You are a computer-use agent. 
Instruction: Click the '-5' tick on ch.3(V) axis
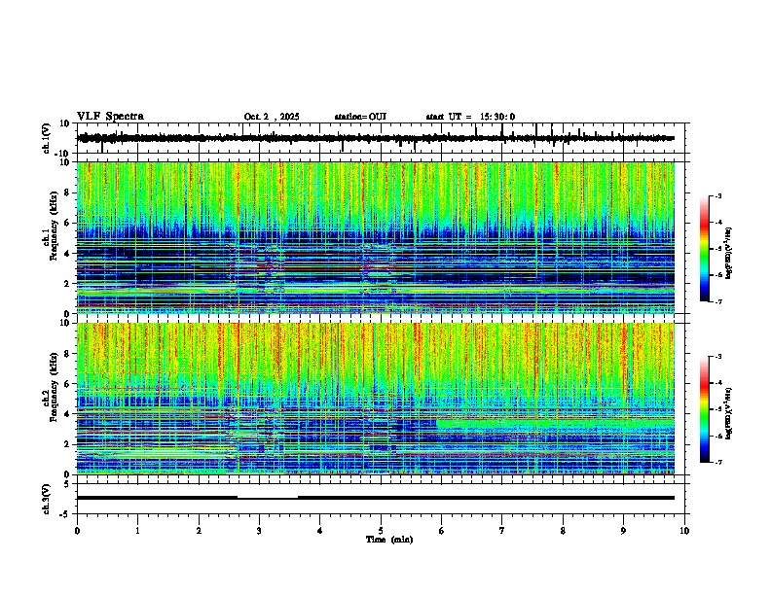pyautogui.click(x=65, y=514)
